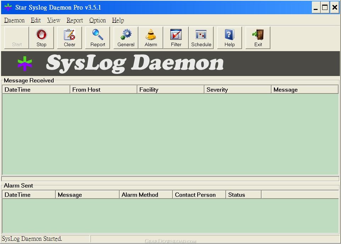Open the Option menu
341x244 pixels.
(x=98, y=20)
